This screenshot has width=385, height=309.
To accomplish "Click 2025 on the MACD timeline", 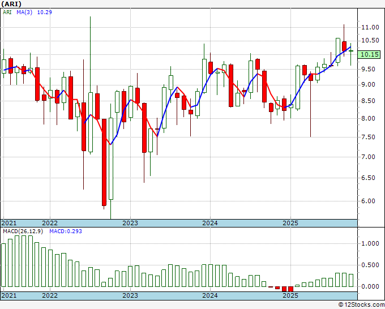I will tap(290, 295).
